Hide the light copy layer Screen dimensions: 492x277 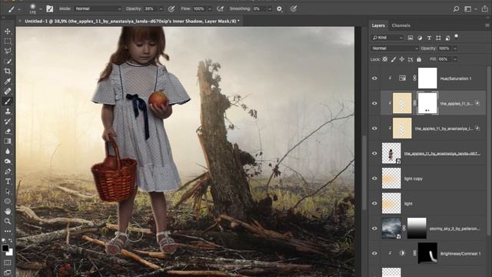[374, 179]
